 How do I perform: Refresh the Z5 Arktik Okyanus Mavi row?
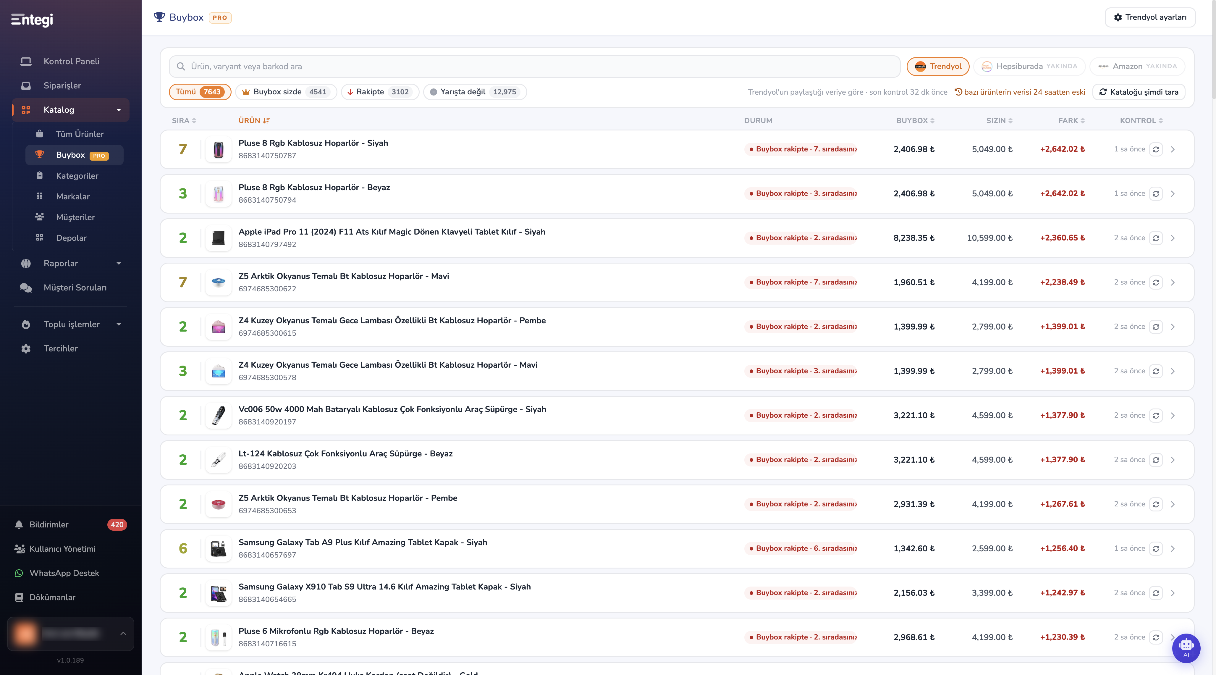1156,282
